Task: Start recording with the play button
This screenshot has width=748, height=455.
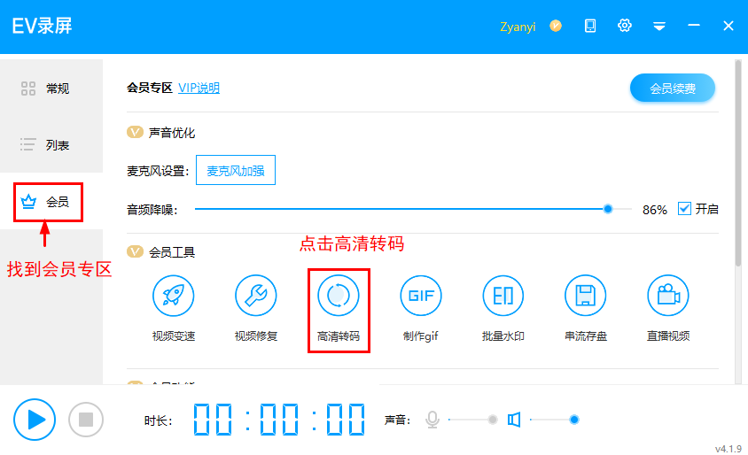Action: pyautogui.click(x=35, y=419)
